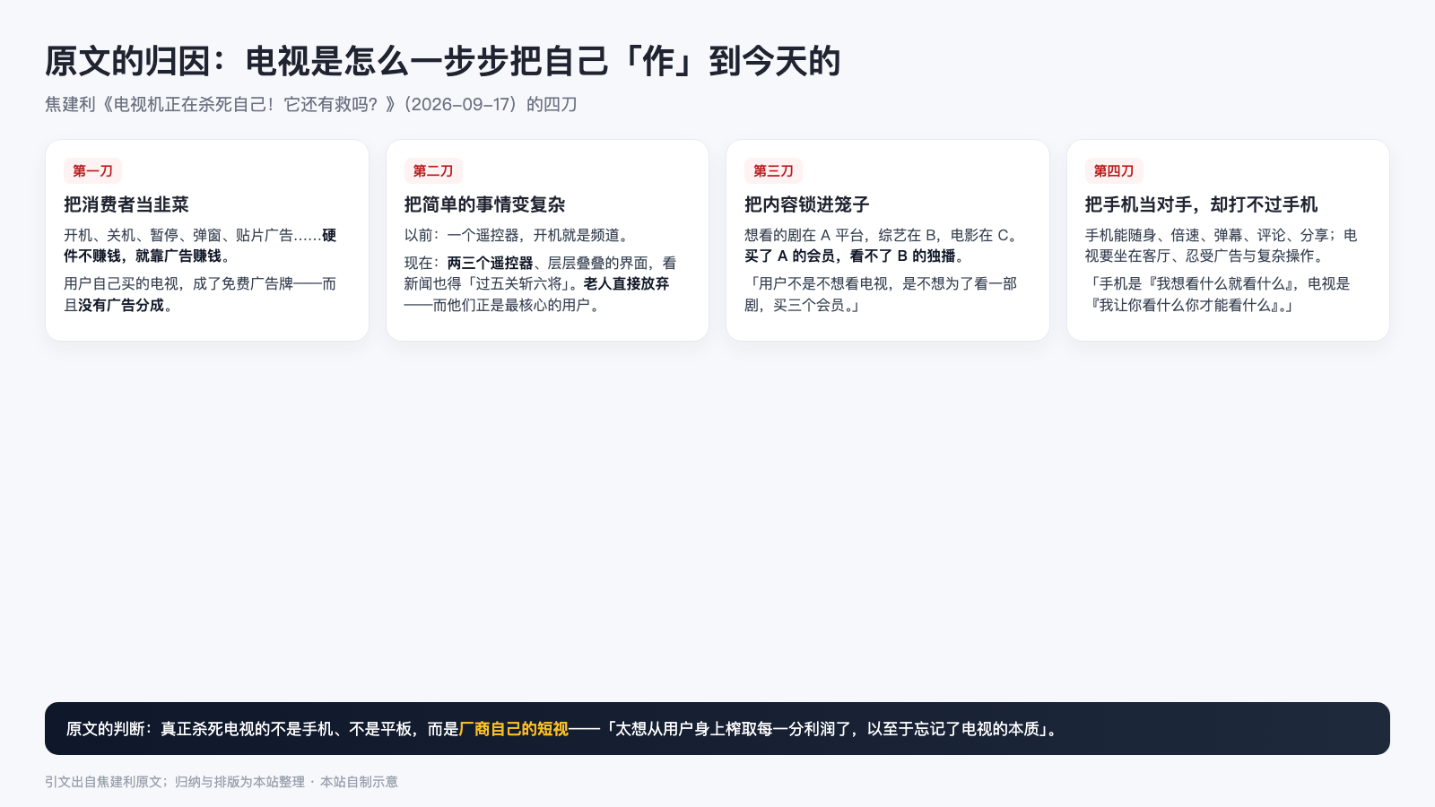Click the footer text 本站自制示意
The image size is (1435, 807).
[x=359, y=782]
